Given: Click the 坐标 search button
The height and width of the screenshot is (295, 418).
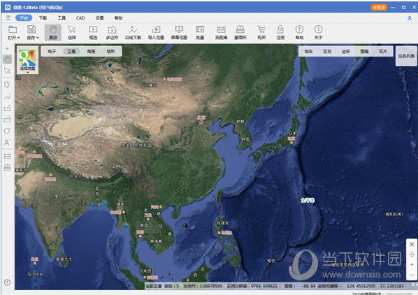Looking at the screenshot, I should click(x=346, y=51).
